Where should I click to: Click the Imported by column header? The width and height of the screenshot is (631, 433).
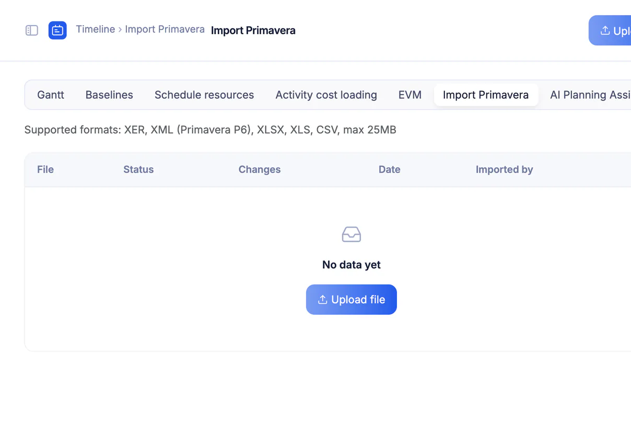click(504, 169)
